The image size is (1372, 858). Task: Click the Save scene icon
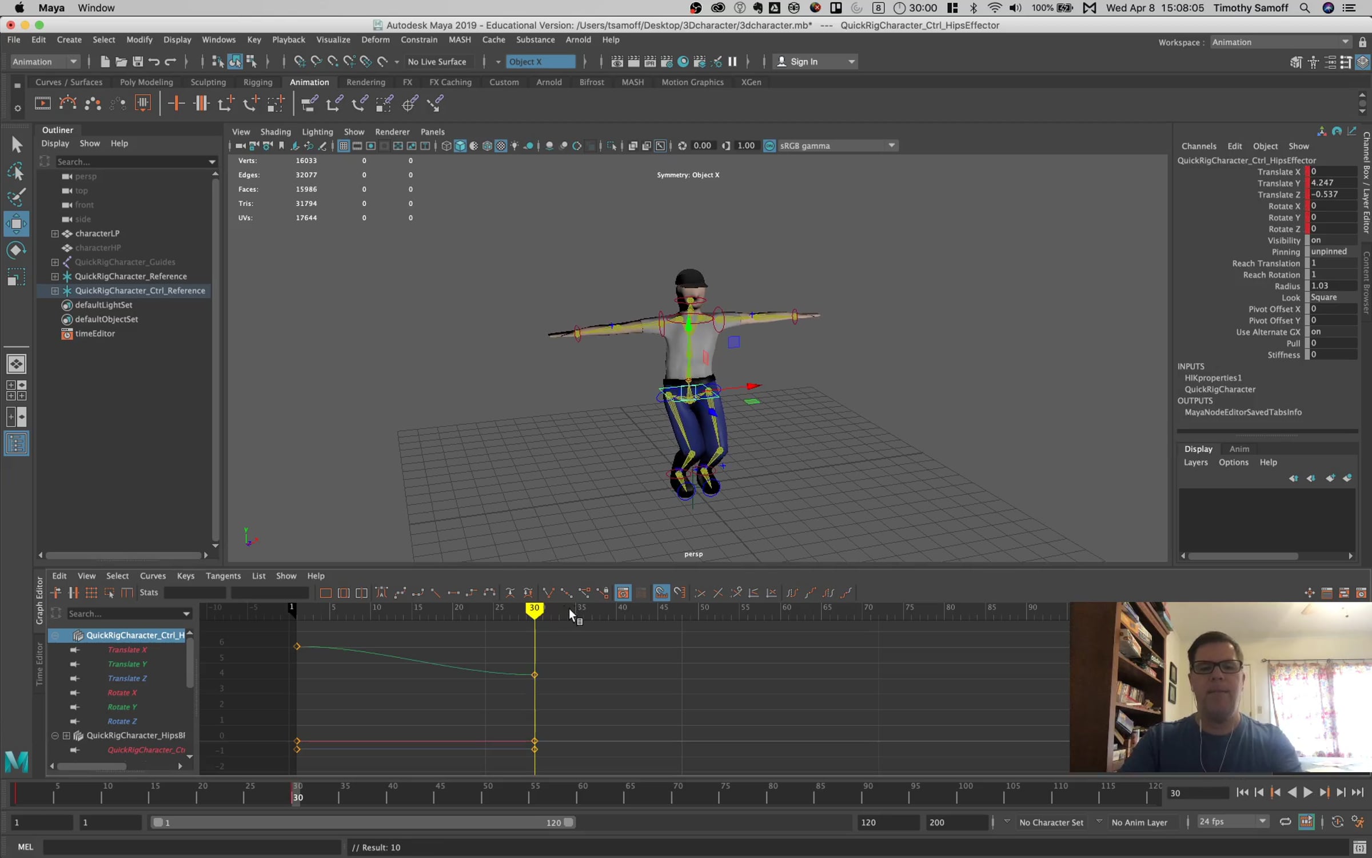(137, 62)
